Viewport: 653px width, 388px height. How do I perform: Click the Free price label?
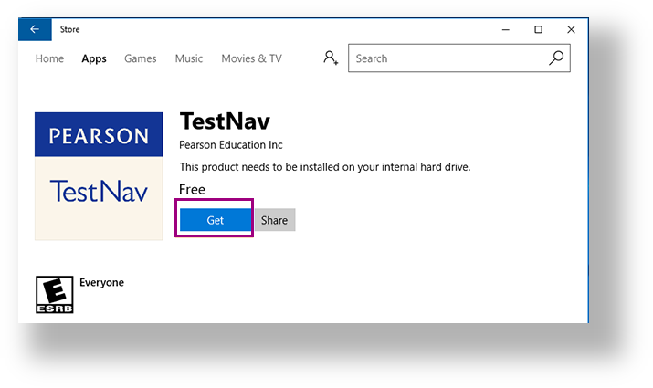(192, 189)
